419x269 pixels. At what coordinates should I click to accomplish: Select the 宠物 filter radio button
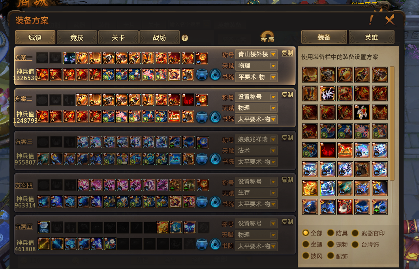coord(331,244)
